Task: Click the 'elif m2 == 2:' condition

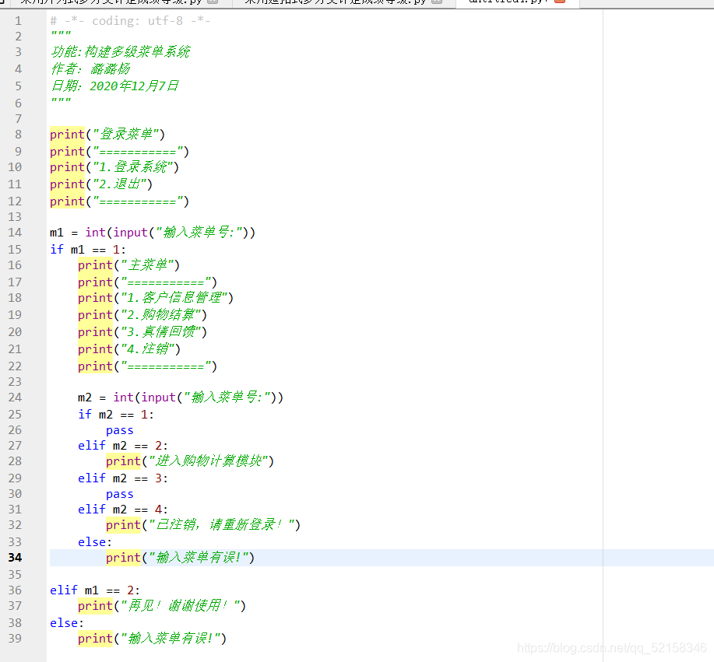Action: tap(123, 446)
